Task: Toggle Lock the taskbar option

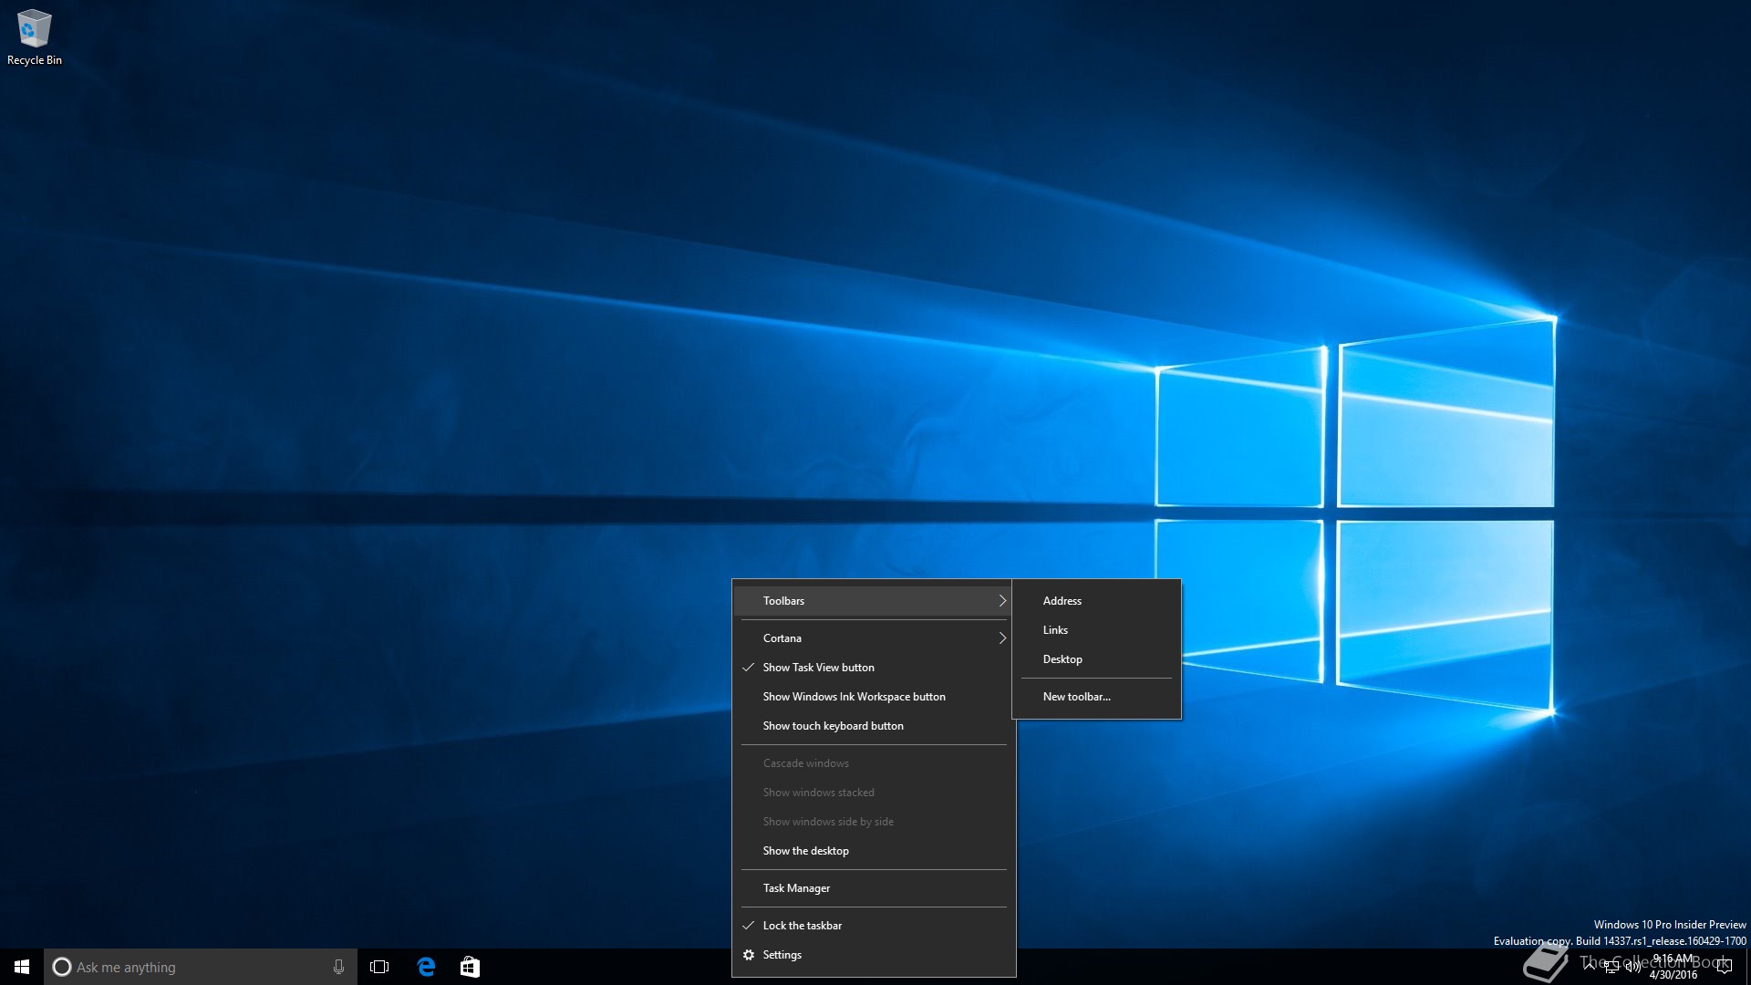Action: (874, 926)
